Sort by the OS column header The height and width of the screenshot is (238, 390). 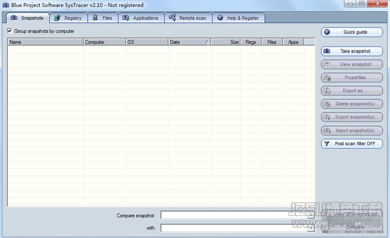coord(147,42)
